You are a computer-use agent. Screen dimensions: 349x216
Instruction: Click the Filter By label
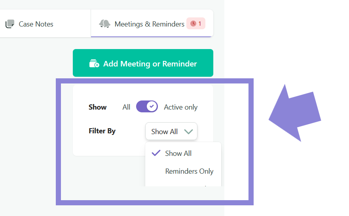pyautogui.click(x=102, y=131)
